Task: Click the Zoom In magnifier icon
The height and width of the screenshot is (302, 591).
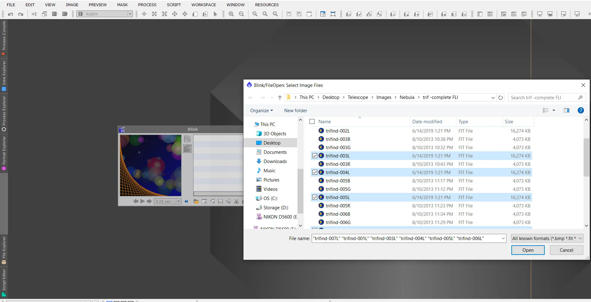Action: [231, 14]
